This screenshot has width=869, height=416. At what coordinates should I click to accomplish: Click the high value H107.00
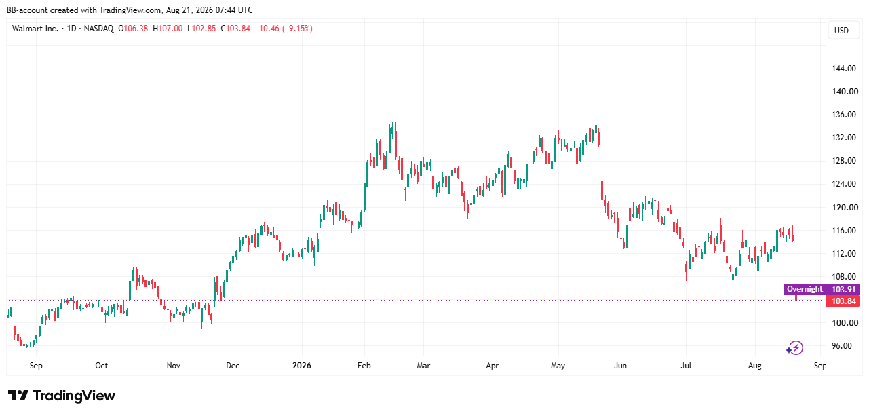pyautogui.click(x=168, y=29)
